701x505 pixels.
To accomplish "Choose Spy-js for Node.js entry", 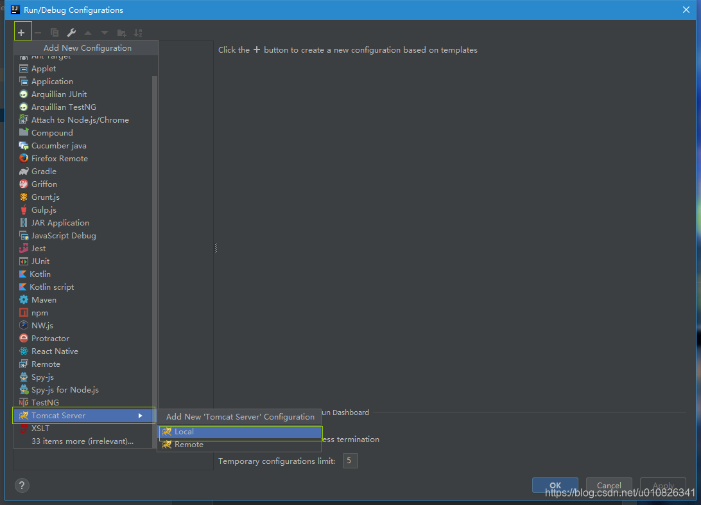I will pos(83,390).
